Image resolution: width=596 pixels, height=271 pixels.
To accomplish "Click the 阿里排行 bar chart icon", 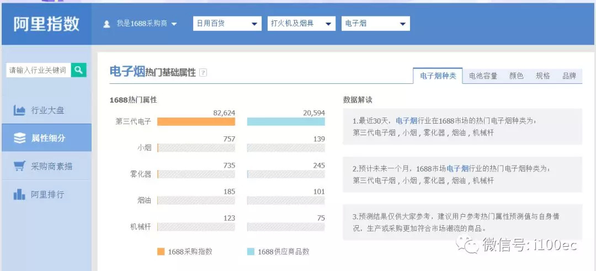I will coord(19,194).
